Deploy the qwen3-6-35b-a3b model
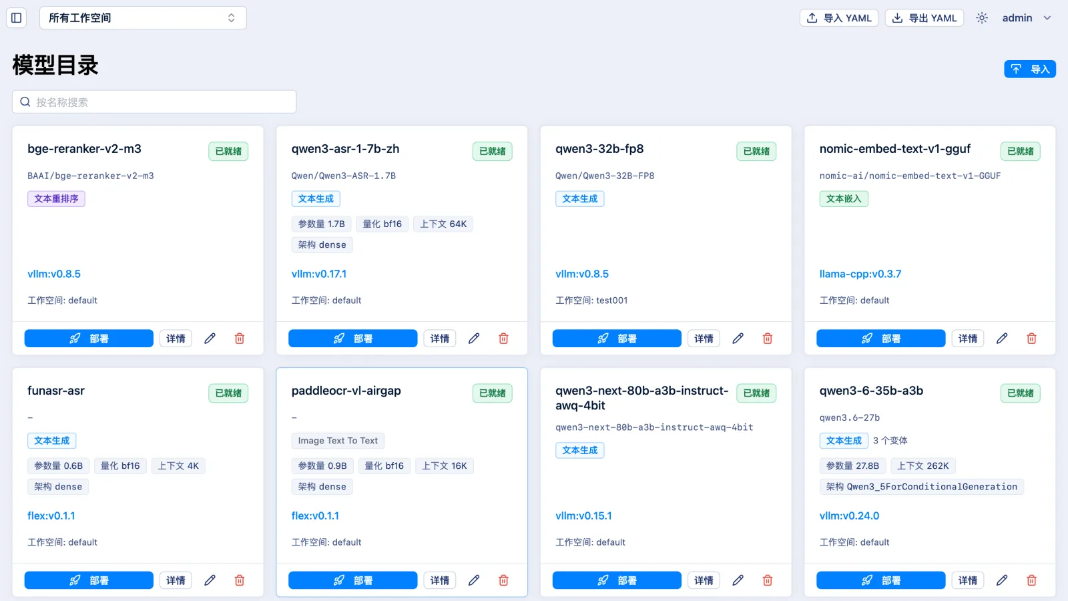 coord(881,580)
